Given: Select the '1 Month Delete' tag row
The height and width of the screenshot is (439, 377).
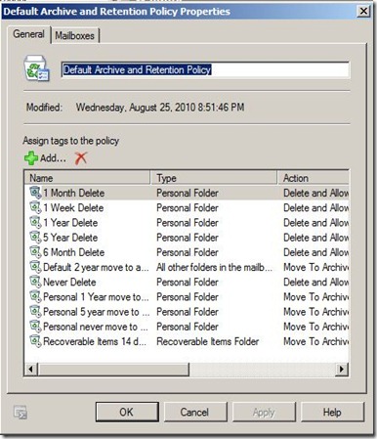Looking at the screenshot, I should coord(187,193).
